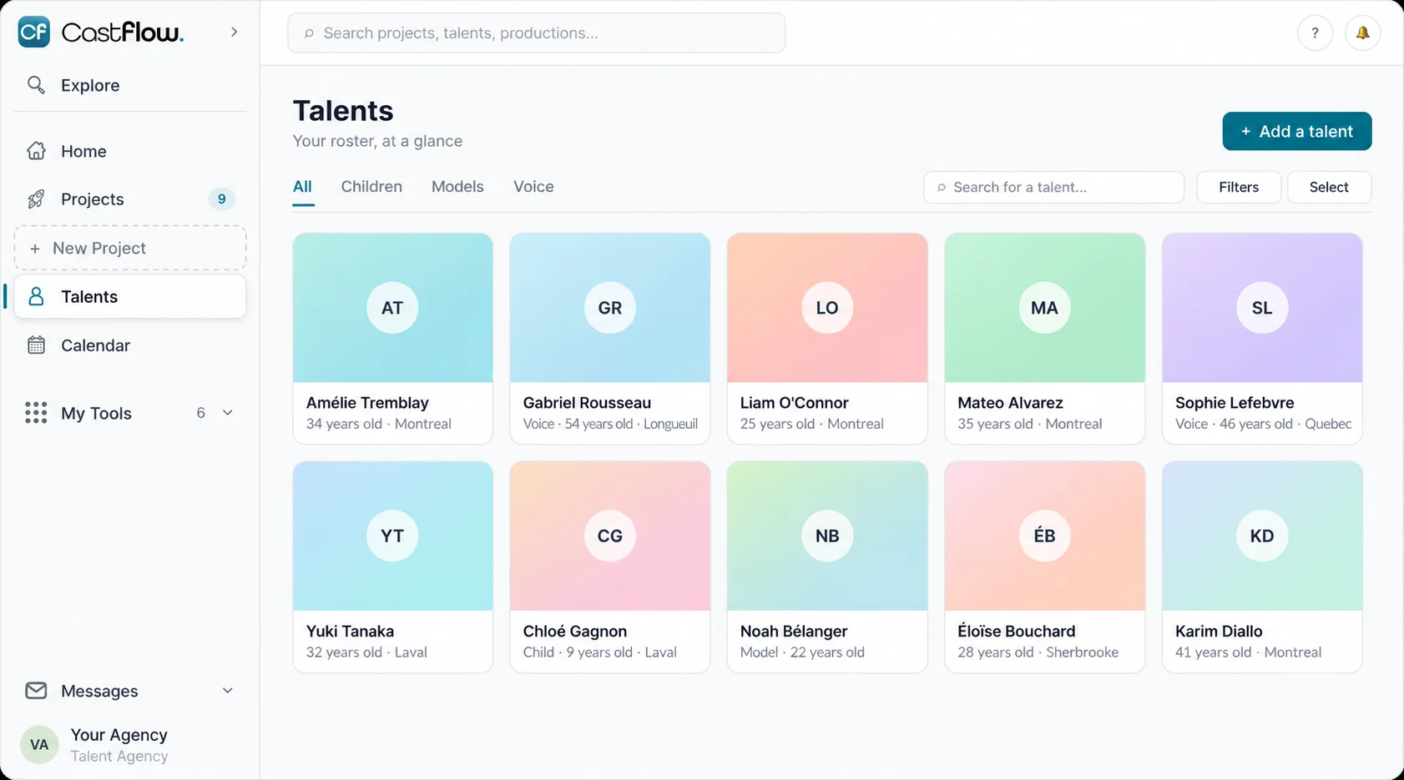The image size is (1404, 780).
Task: Open Amélie Tremblay's AT avatar
Action: (392, 308)
